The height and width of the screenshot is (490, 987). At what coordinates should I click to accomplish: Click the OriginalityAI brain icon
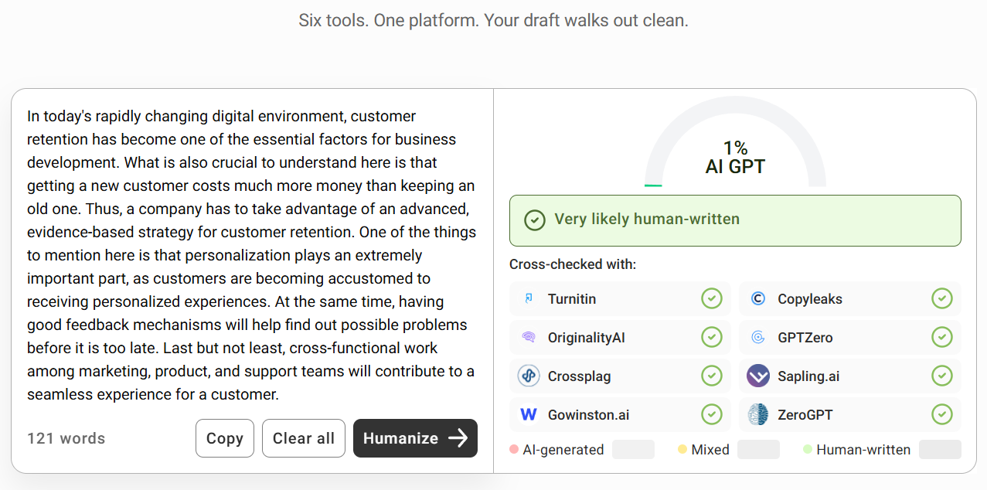point(529,337)
